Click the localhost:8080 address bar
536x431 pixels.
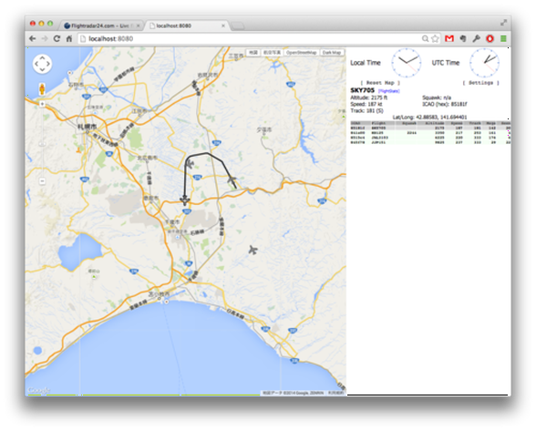click(x=250, y=38)
